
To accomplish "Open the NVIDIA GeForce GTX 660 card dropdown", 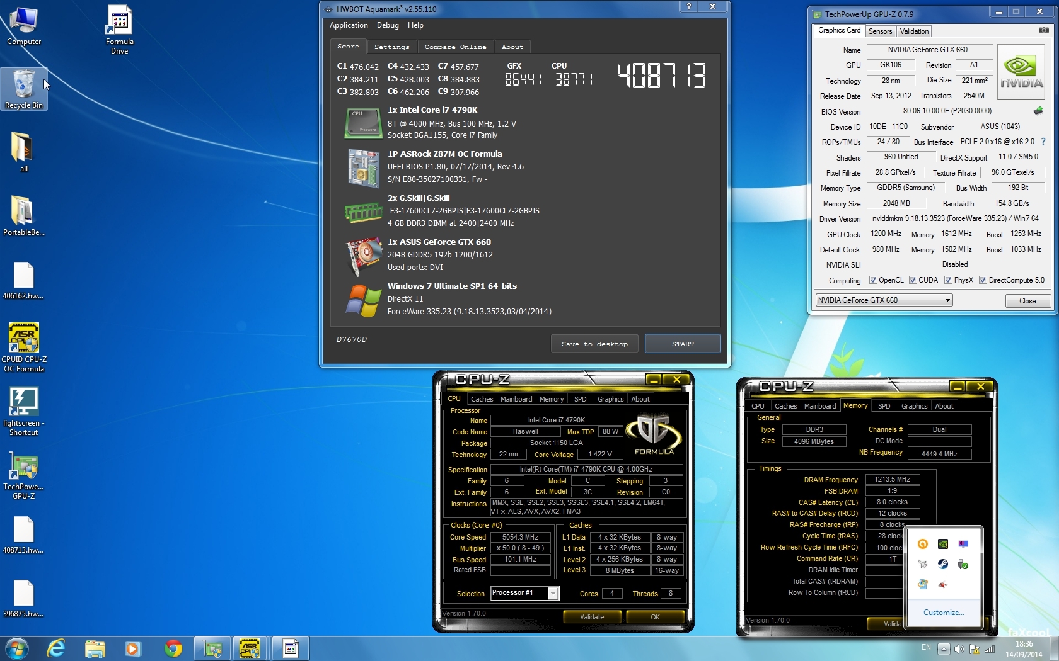I will (884, 300).
